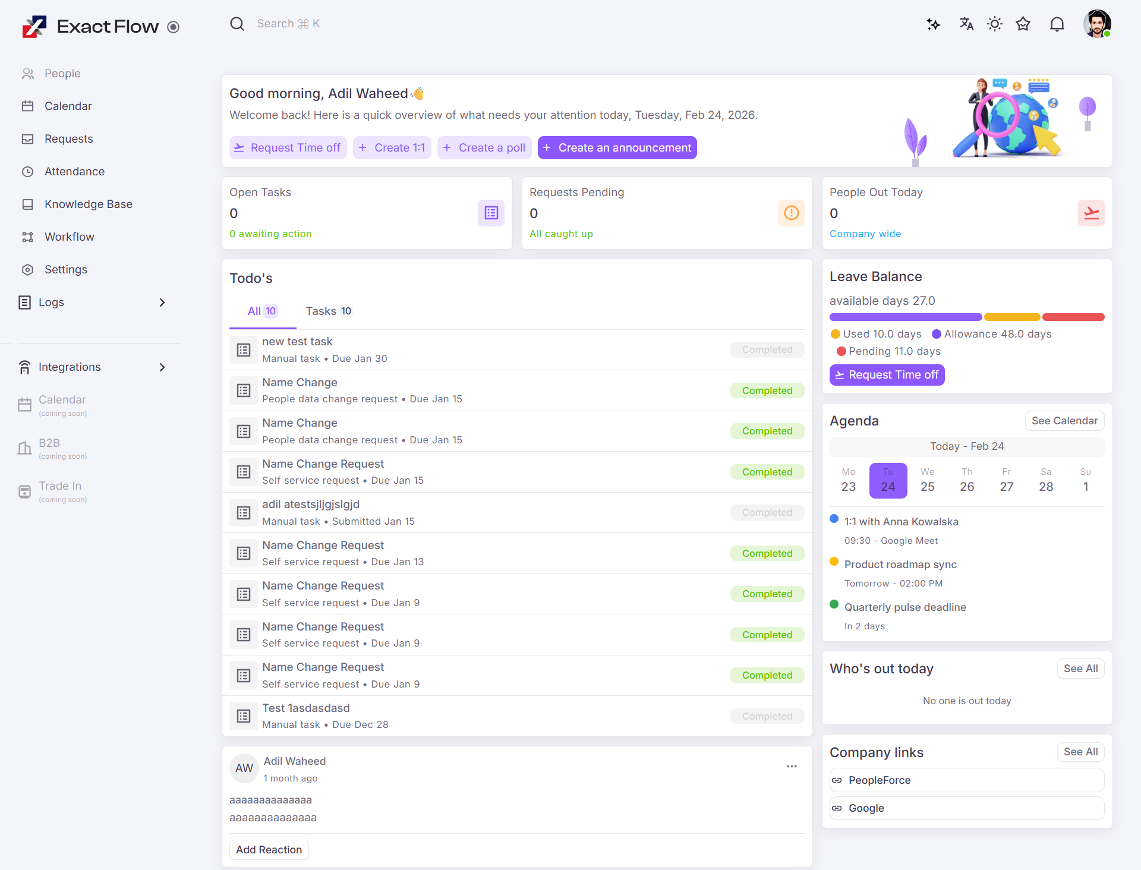Click Create an announcement button
Image resolution: width=1141 pixels, height=870 pixels.
[x=617, y=147]
